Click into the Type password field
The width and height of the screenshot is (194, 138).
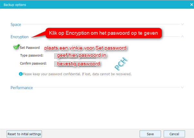(x=75, y=56)
